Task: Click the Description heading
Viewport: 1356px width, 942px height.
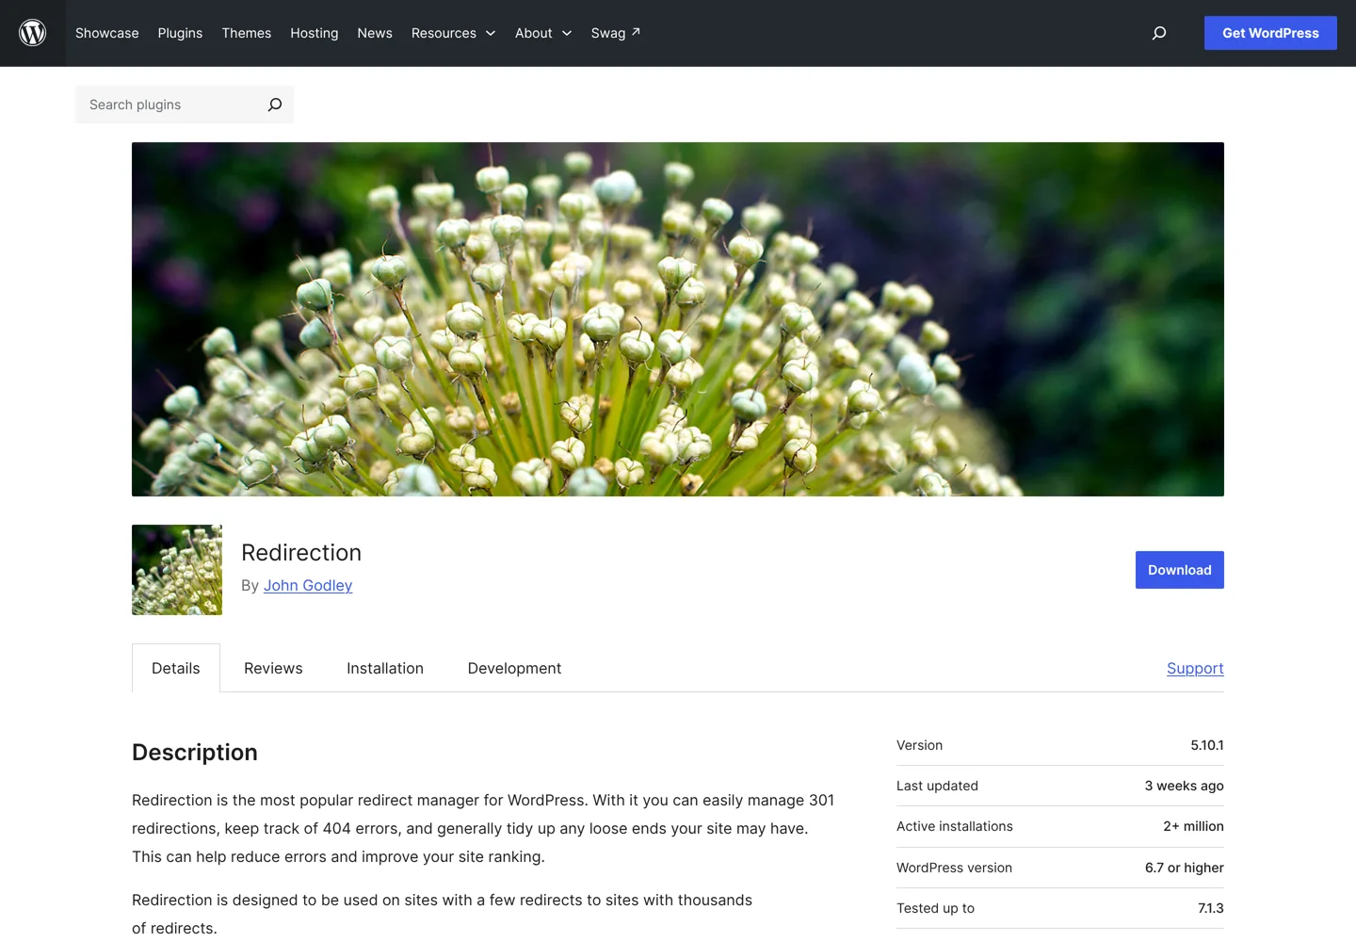Action: point(195,752)
